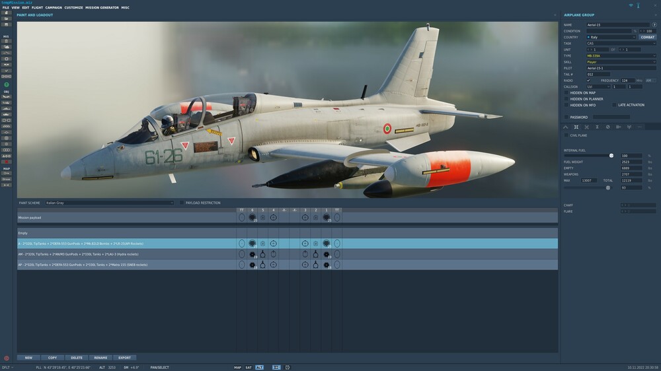The width and height of the screenshot is (661, 371).
Task: Click AM row pylon 5 fuel tank icon
Action: pyautogui.click(x=262, y=254)
